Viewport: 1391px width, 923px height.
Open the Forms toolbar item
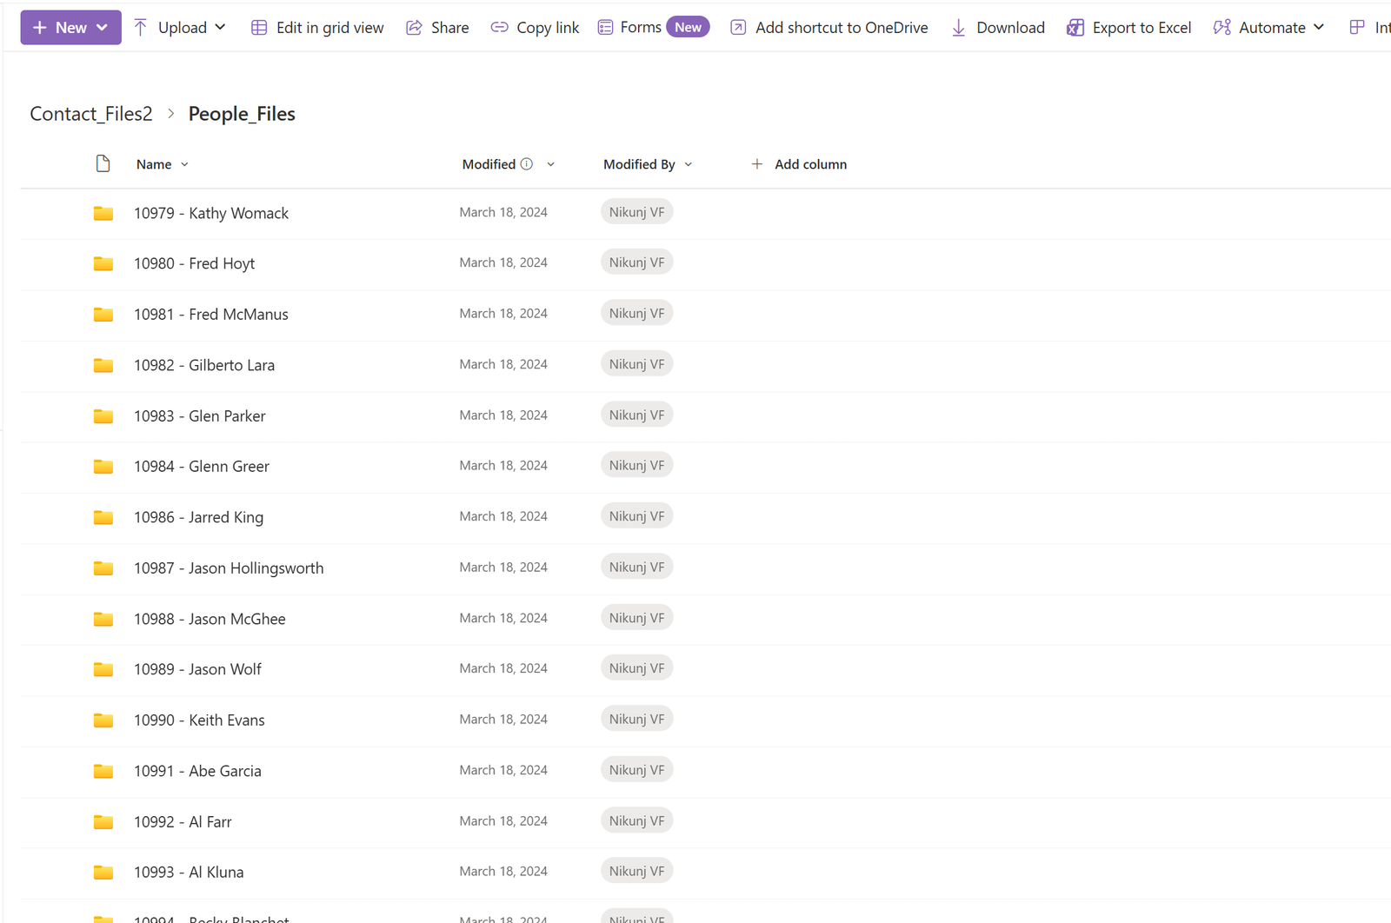pyautogui.click(x=641, y=28)
